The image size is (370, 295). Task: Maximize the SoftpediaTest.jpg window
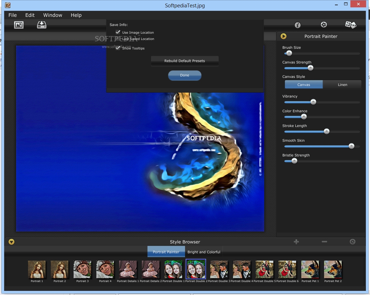pyautogui.click(x=346, y=4)
